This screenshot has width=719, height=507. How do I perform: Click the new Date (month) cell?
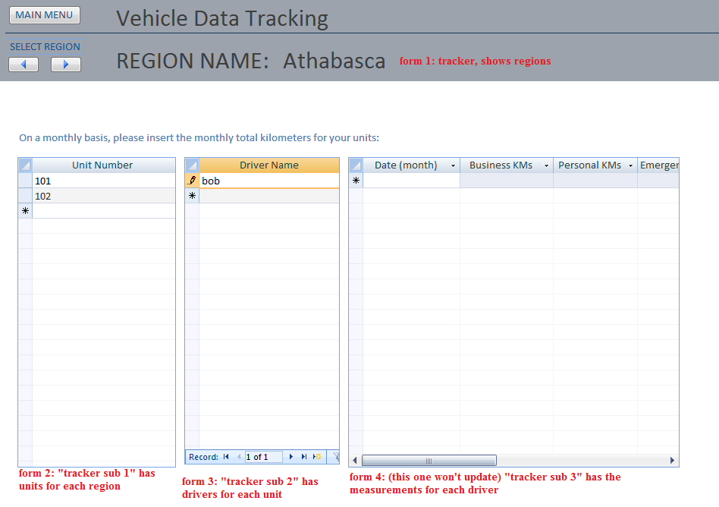411,181
